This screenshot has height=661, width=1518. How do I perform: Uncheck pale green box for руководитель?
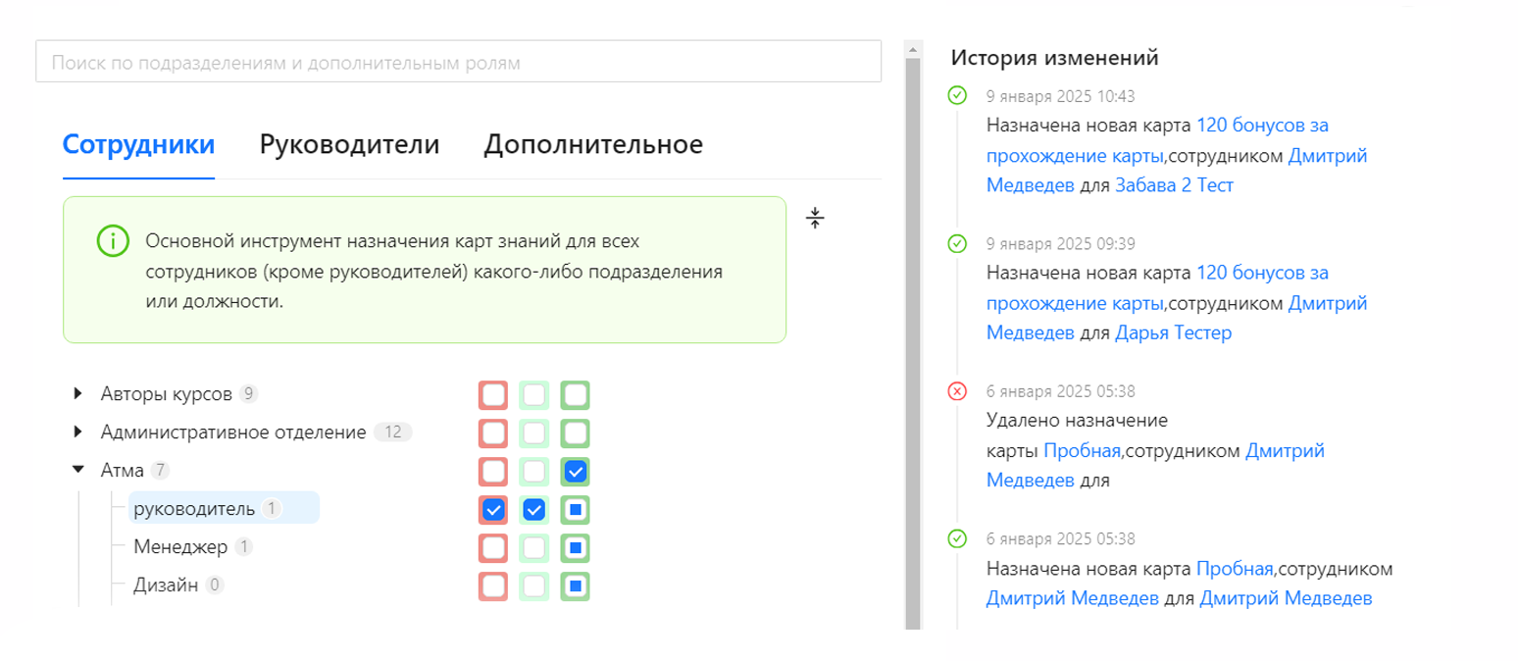[533, 509]
